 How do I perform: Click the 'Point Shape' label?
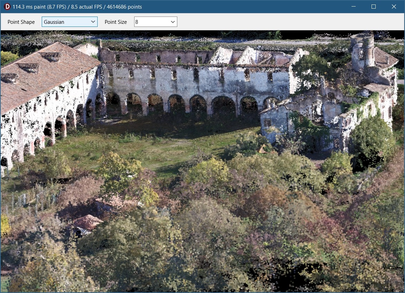tap(21, 22)
